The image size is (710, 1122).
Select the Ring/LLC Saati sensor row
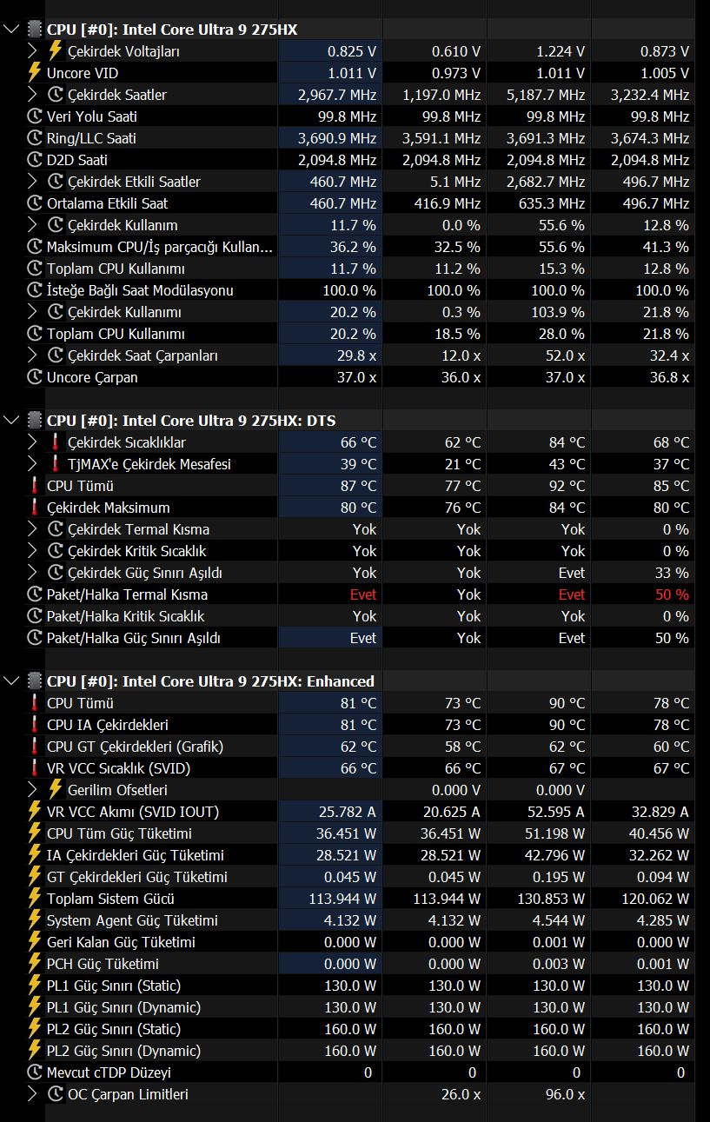coord(359,138)
